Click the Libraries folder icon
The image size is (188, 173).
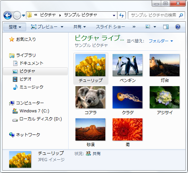point(12,55)
